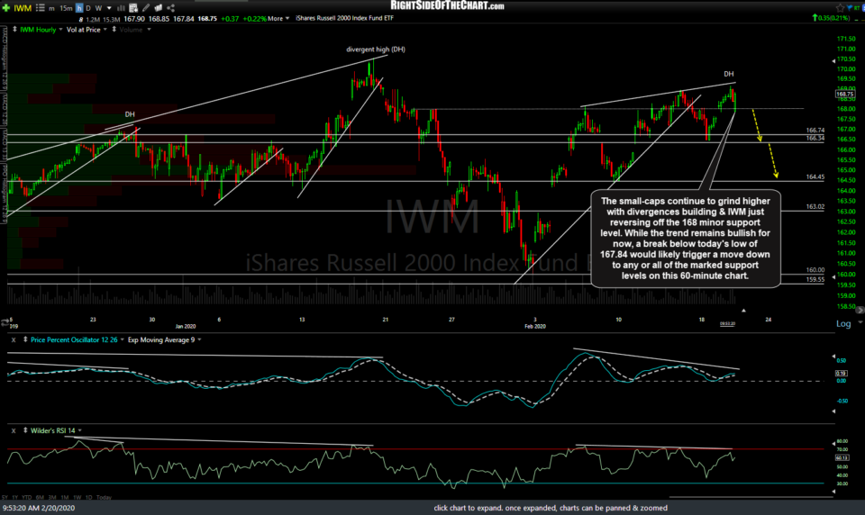Open the indicators grid-plus icon
The width and height of the screenshot is (865, 515).
(133, 8)
